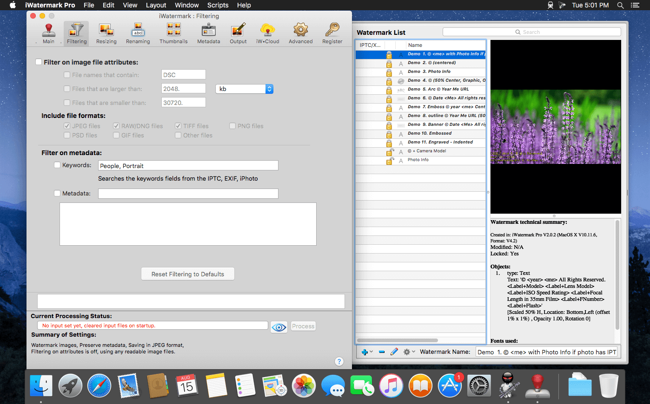650x404 pixels.
Task: Click the help question mark button
Action: [339, 361]
